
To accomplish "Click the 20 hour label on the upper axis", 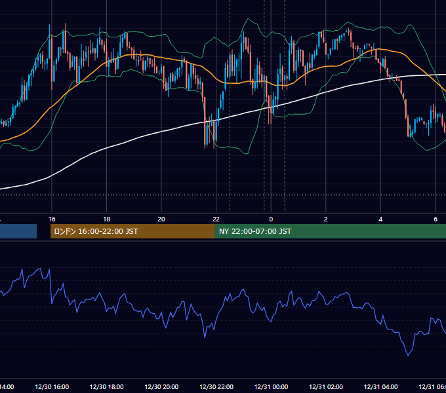I will click(161, 219).
